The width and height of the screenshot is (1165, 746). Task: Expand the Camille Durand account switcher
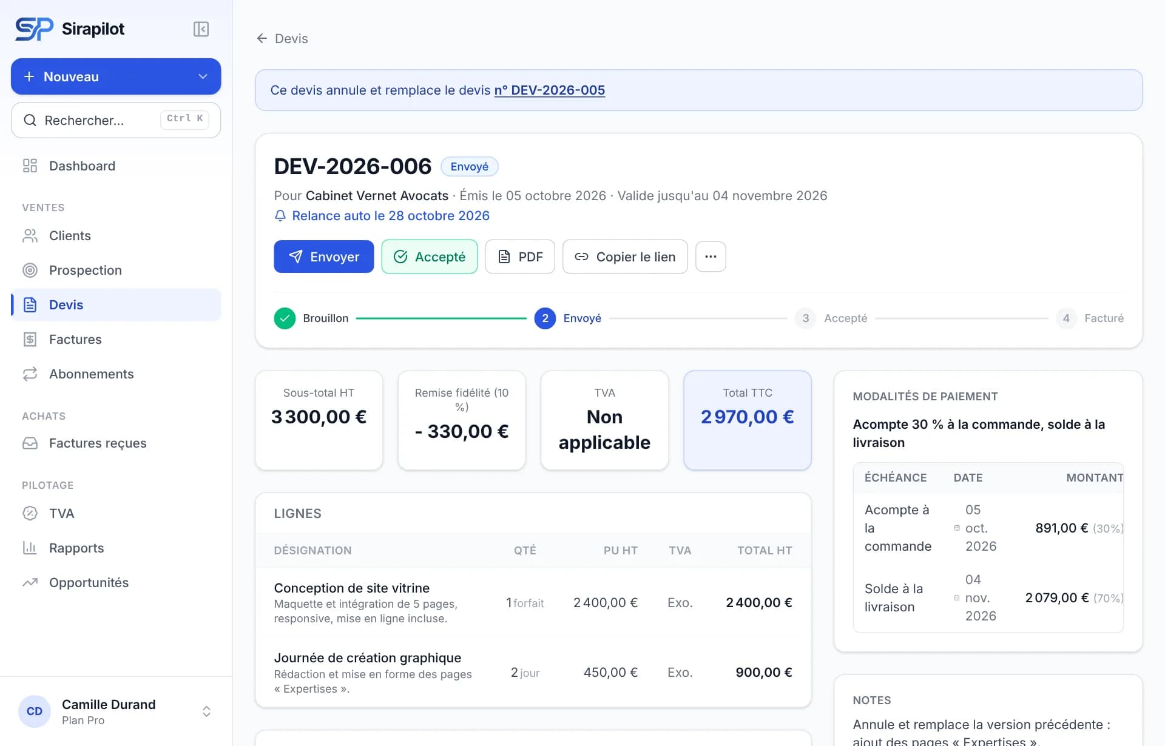tap(206, 711)
